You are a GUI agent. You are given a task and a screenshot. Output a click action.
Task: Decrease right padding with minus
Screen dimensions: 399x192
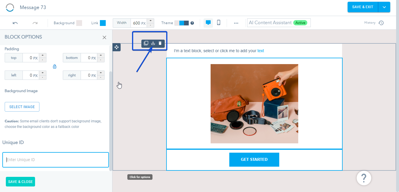pyautogui.click(x=100, y=77)
